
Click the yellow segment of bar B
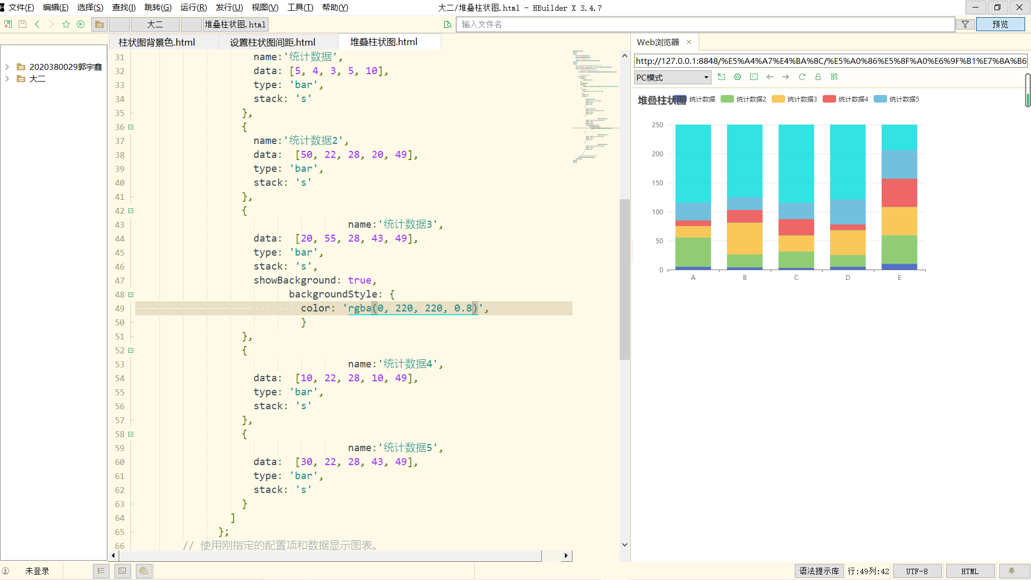(745, 238)
